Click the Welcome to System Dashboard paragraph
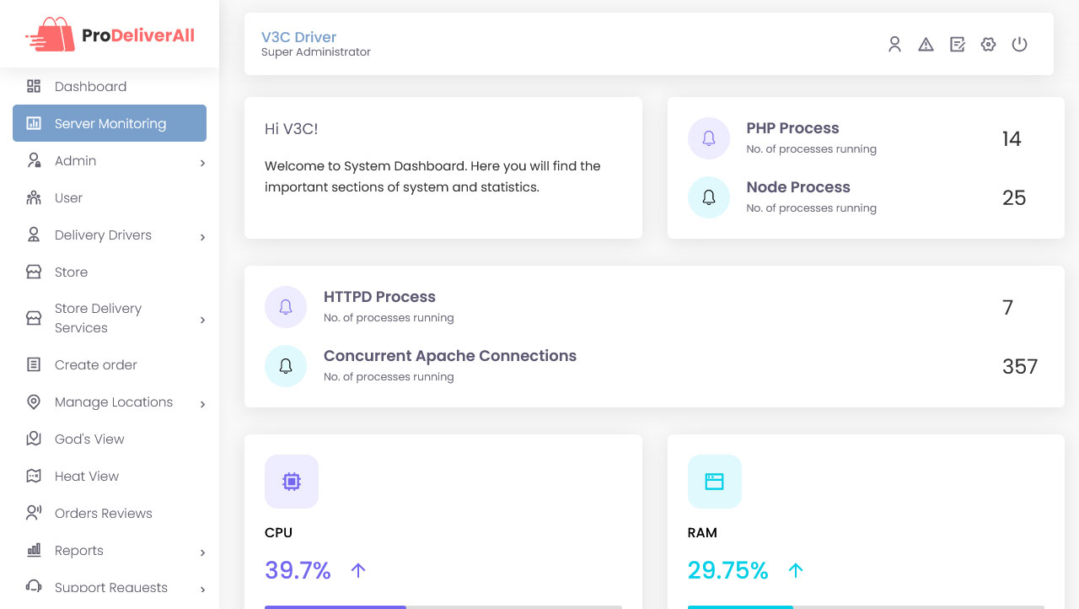 [x=432, y=176]
